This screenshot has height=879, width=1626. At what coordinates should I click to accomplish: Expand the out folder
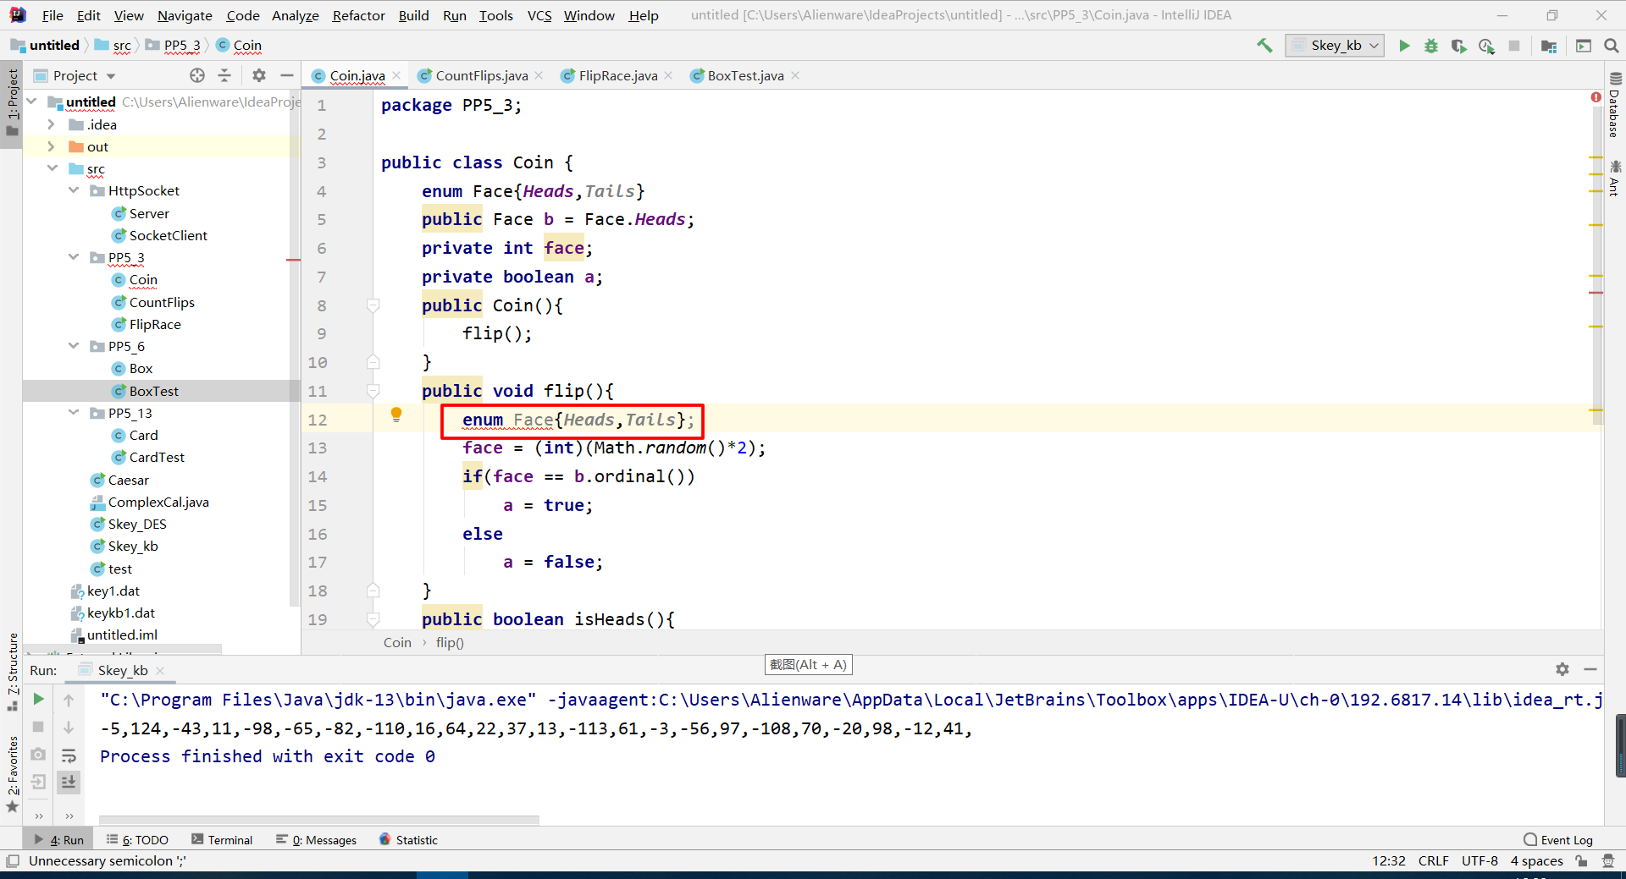[x=51, y=146]
